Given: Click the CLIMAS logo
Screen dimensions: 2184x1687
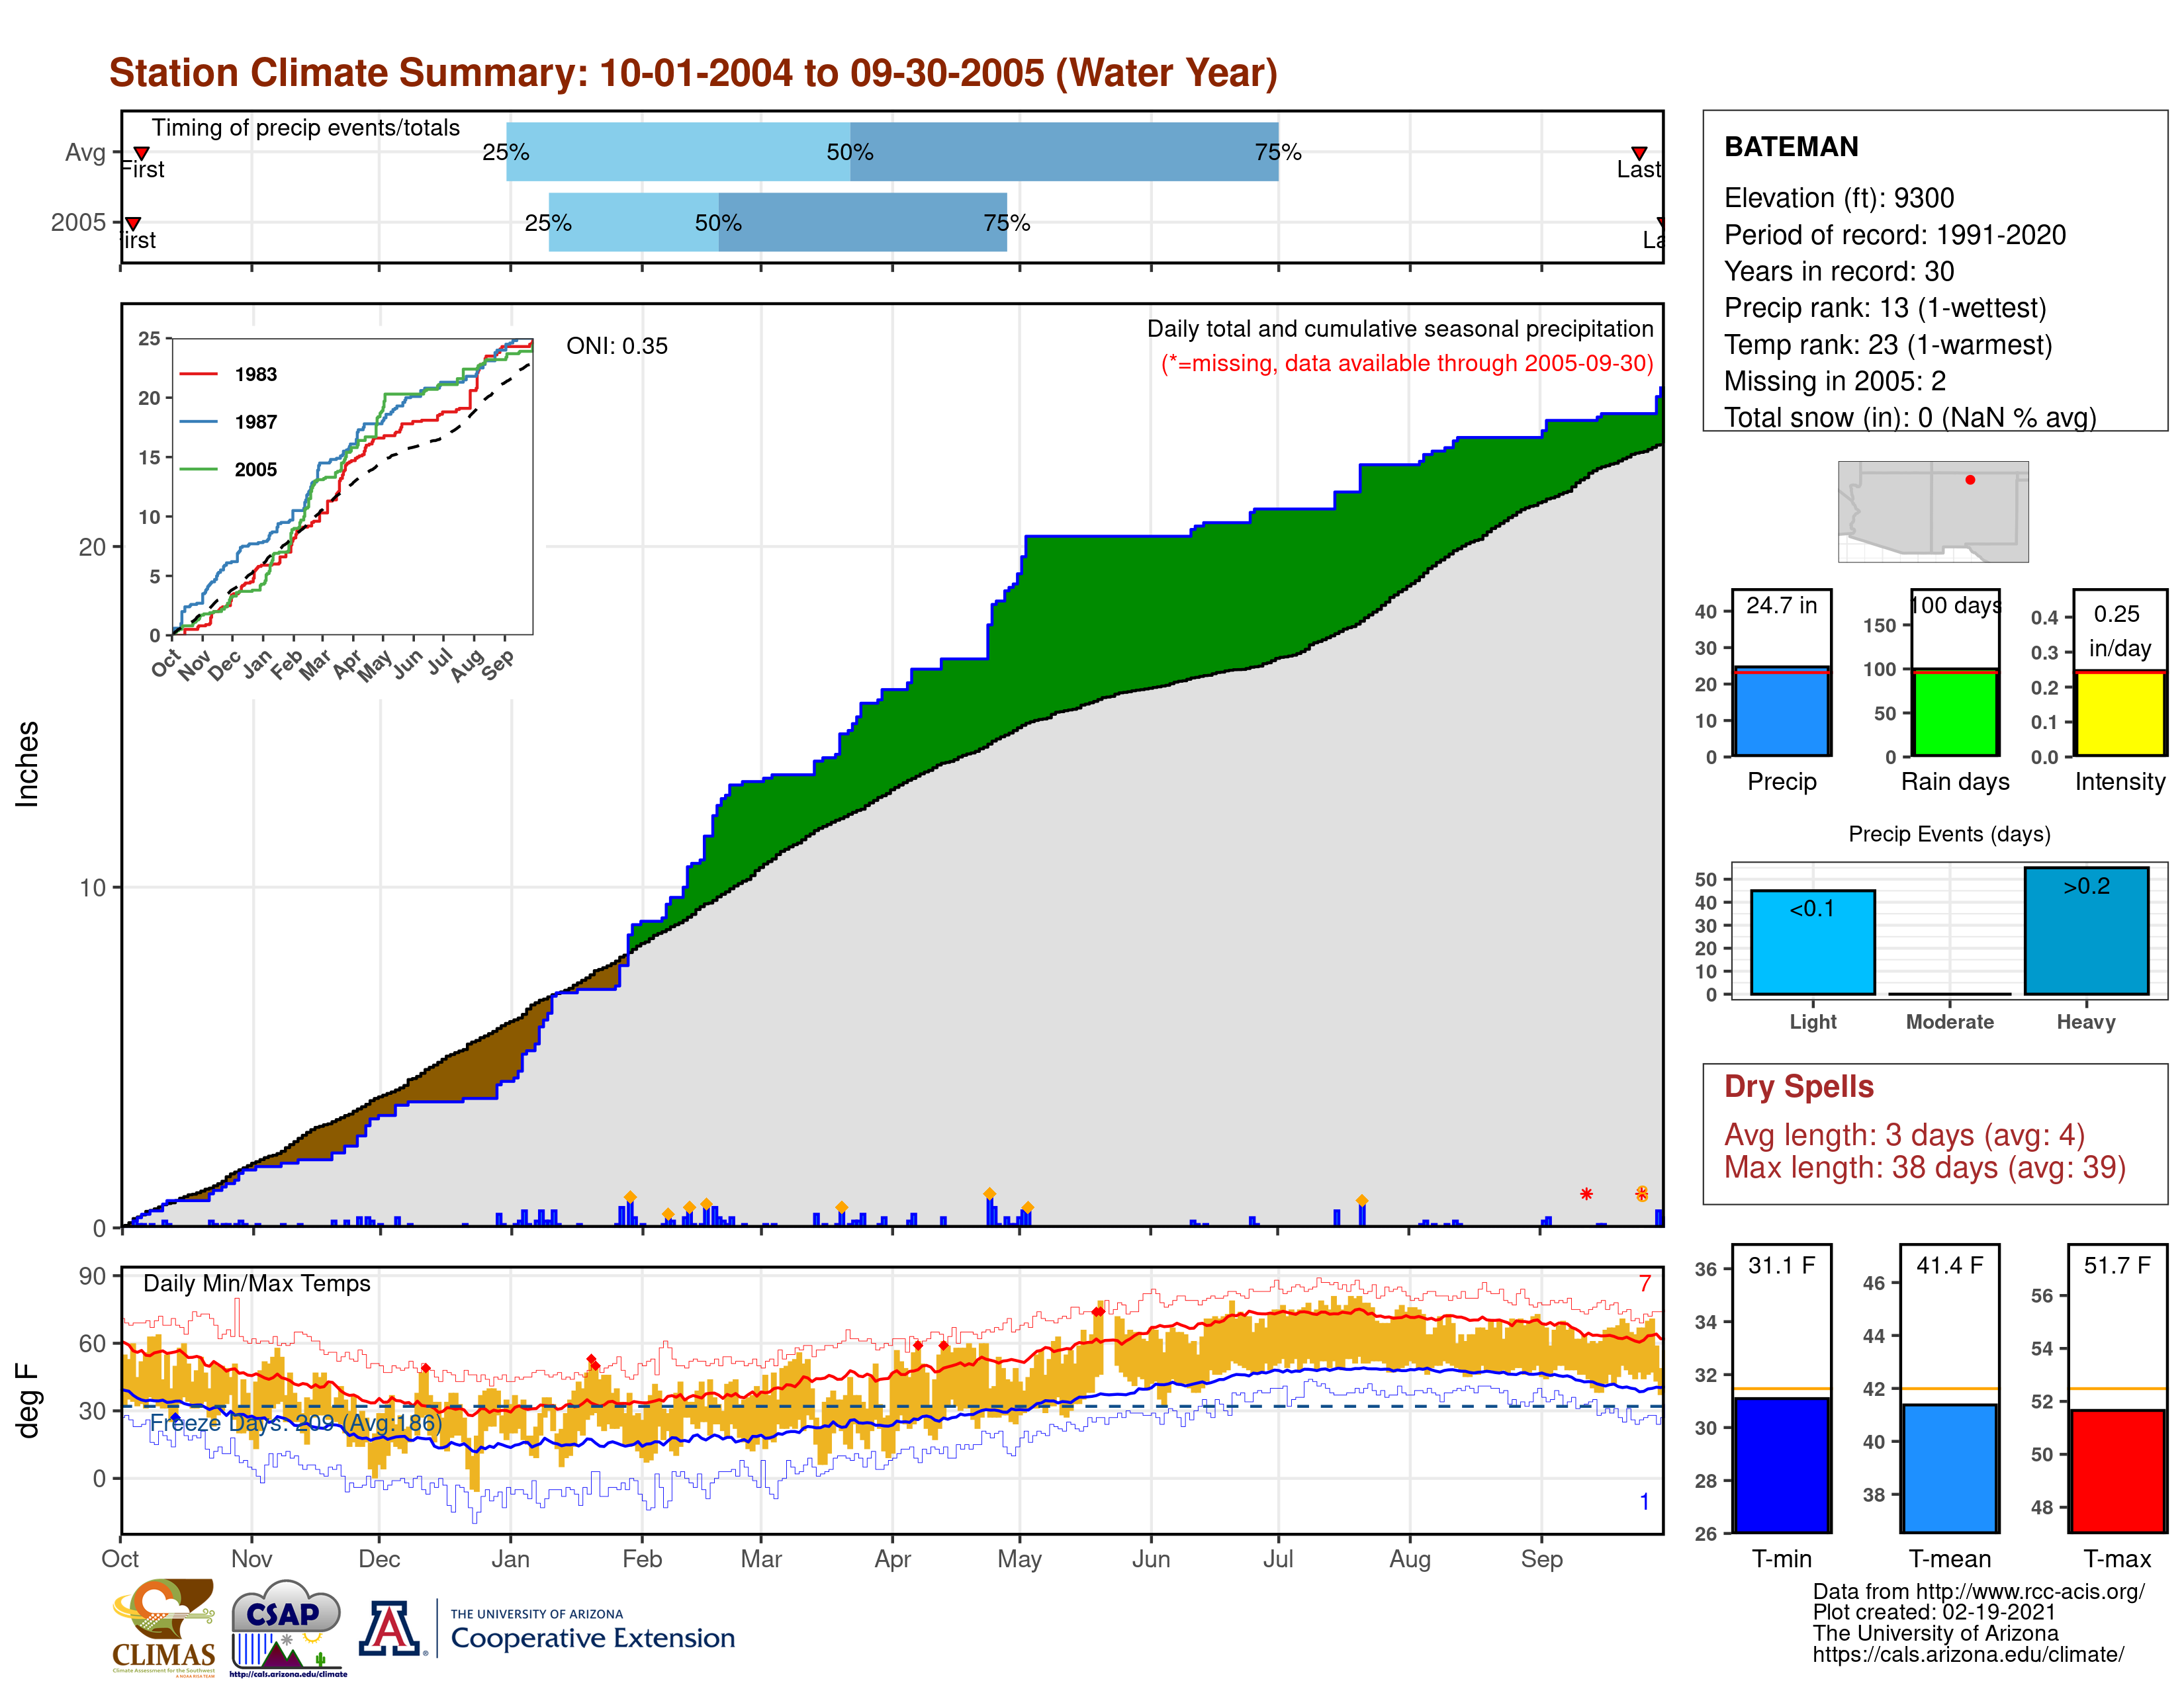Looking at the screenshot, I should pyautogui.click(x=164, y=1627).
